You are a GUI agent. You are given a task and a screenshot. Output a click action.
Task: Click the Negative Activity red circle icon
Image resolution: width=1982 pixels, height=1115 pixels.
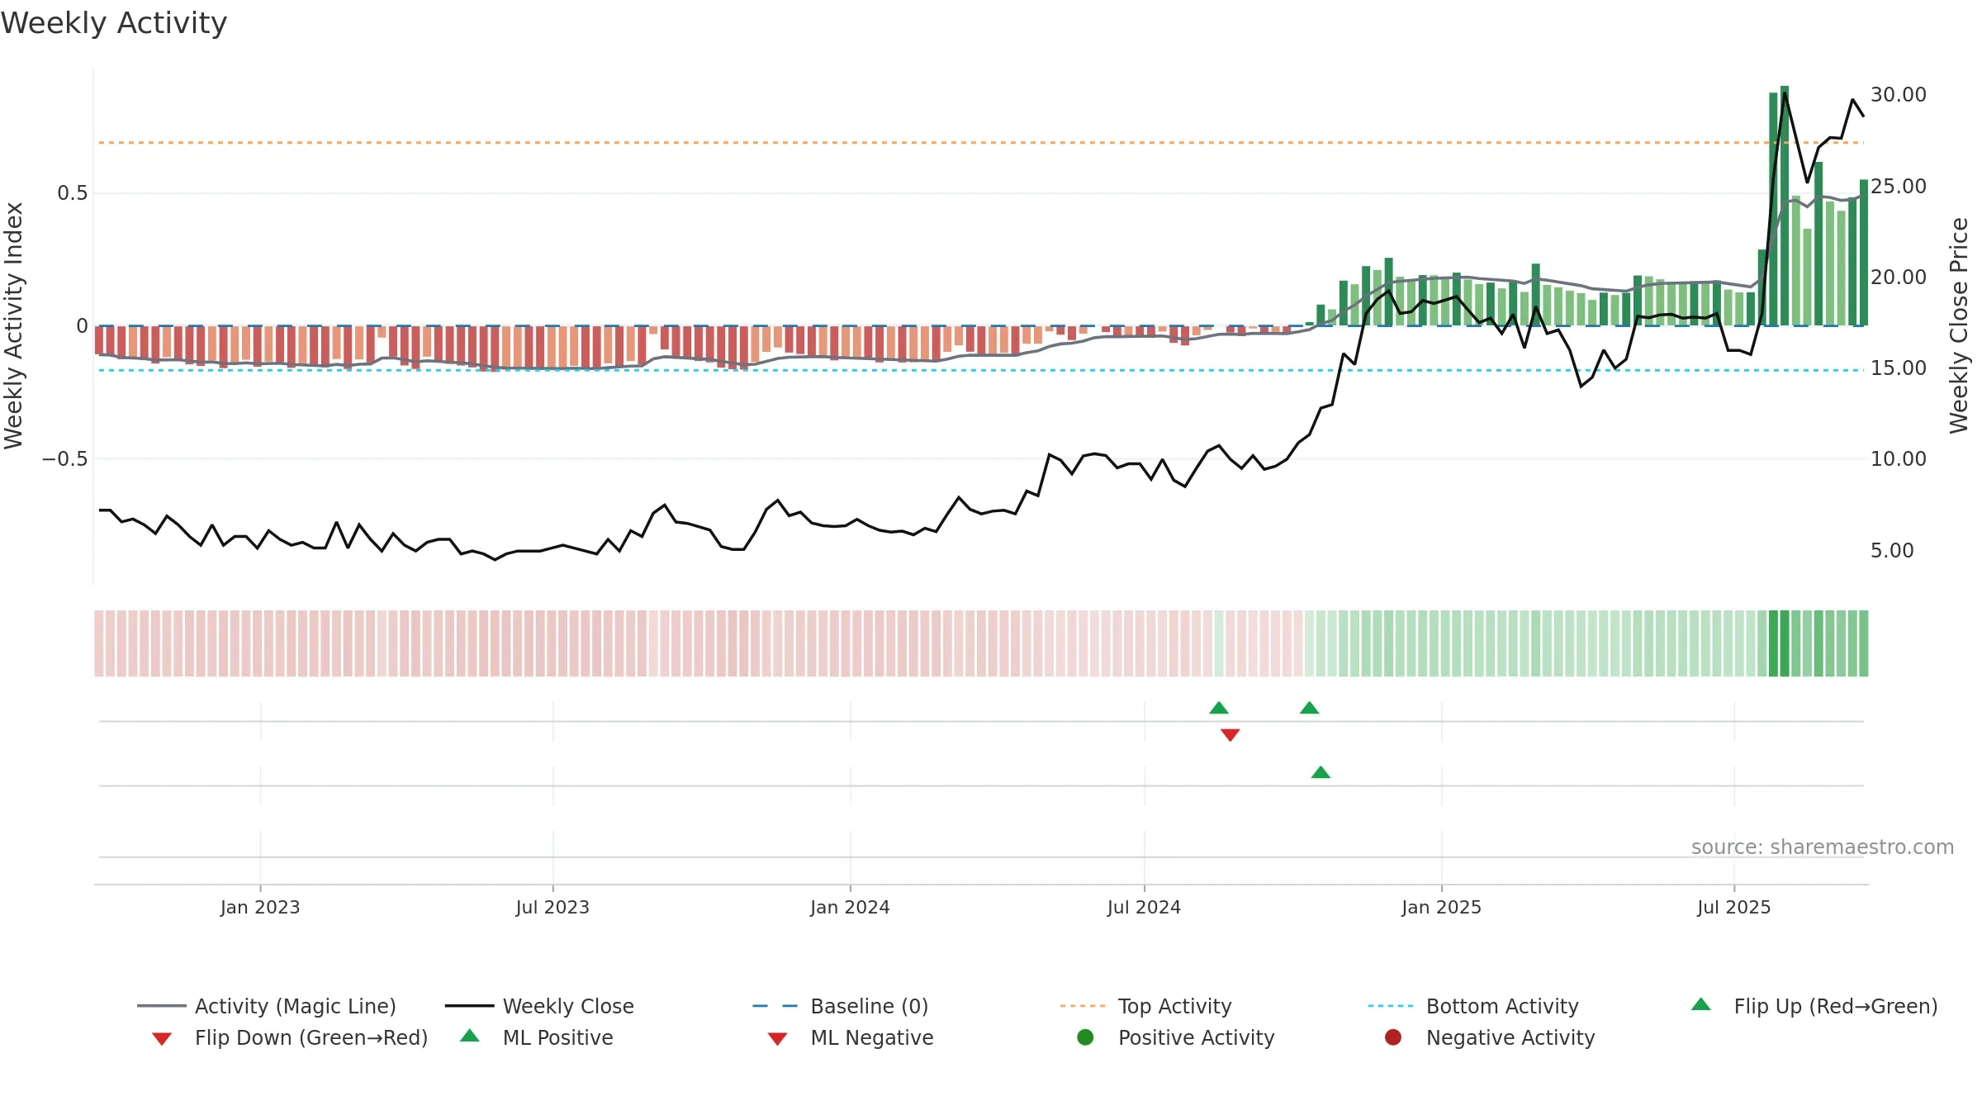pyautogui.click(x=1393, y=1037)
